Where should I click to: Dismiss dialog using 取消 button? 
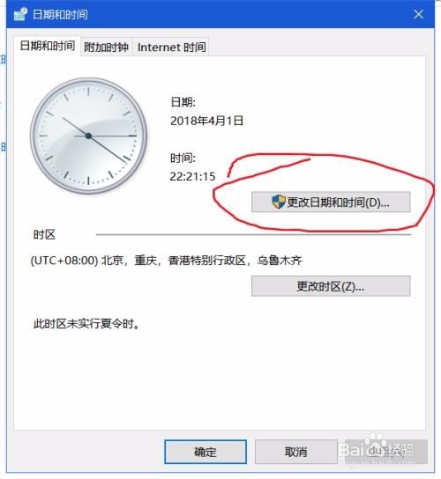[x=296, y=452]
